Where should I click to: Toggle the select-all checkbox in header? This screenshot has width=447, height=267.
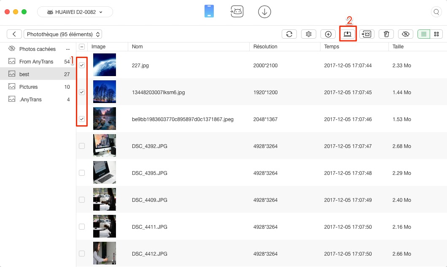coord(82,46)
